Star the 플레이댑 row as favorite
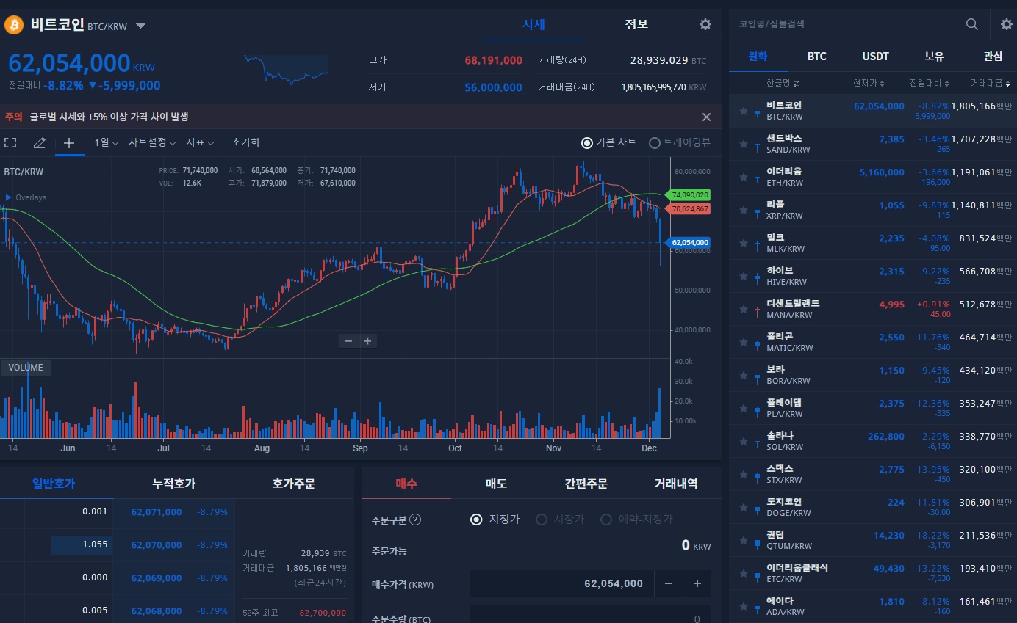 [743, 409]
